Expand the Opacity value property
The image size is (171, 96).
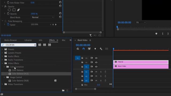click(5, 14)
